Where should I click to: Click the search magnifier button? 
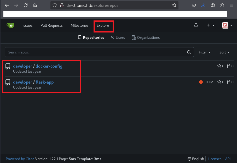coord(189,52)
